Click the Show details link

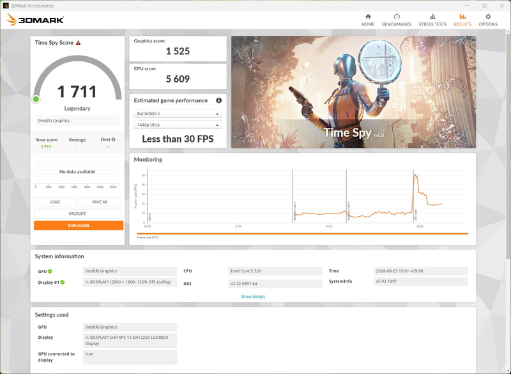click(x=253, y=297)
